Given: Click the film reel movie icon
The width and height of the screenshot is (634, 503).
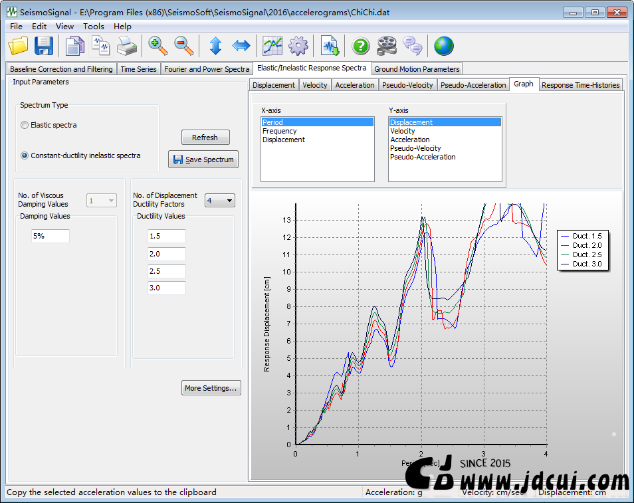Looking at the screenshot, I should (x=387, y=46).
